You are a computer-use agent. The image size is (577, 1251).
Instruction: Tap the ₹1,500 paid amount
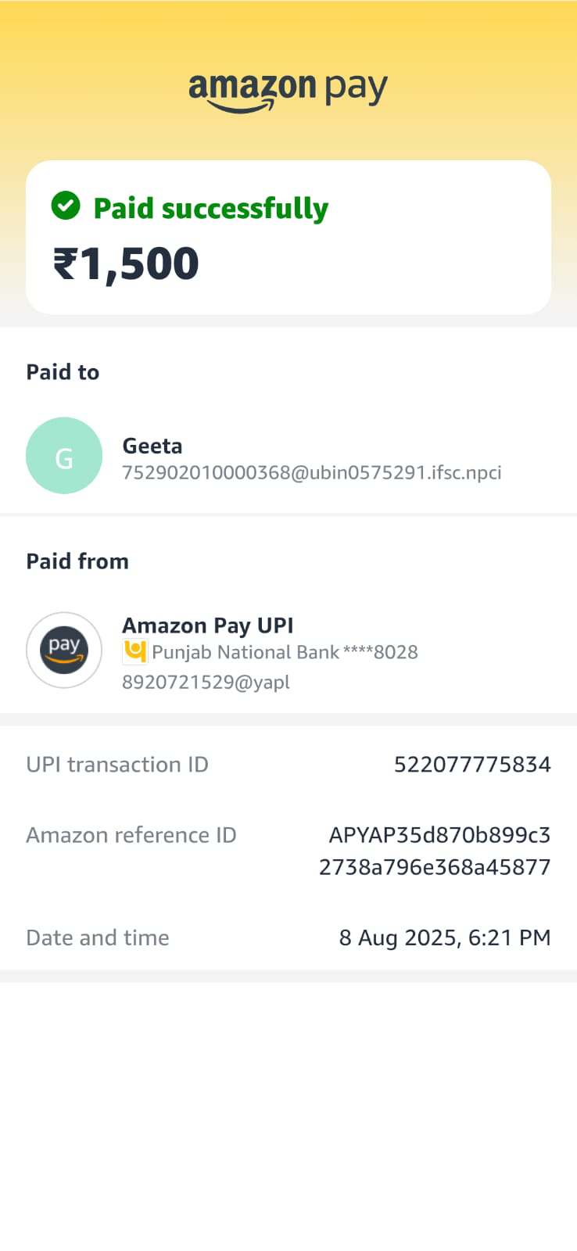click(x=126, y=263)
